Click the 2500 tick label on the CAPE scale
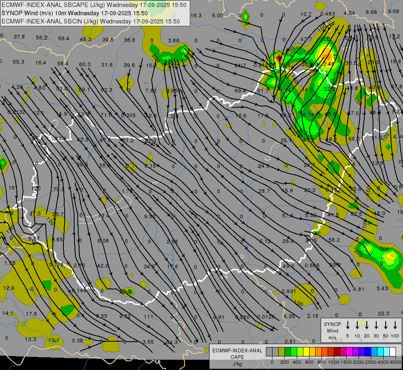The width and height of the screenshot is (403, 370). [371, 362]
